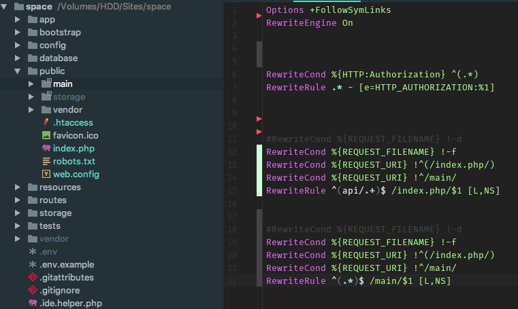This screenshot has height=309, width=518.
Task: Open the .gitignore file
Action: pos(59,291)
